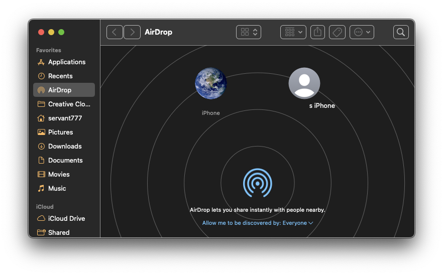The width and height of the screenshot is (443, 275).
Task: Go back with the left arrow button
Action: [115, 32]
